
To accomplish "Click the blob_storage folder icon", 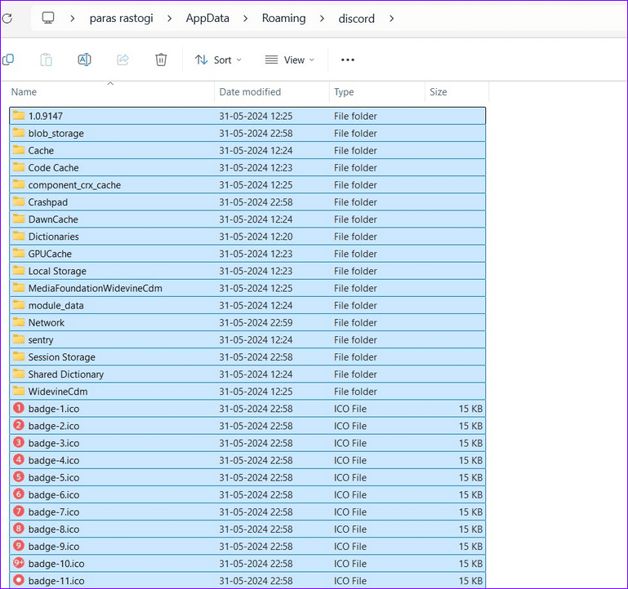I will point(19,133).
